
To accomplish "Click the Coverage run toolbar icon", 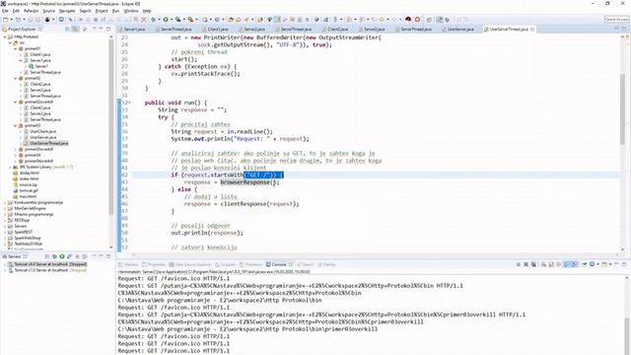I will [x=177, y=20].
